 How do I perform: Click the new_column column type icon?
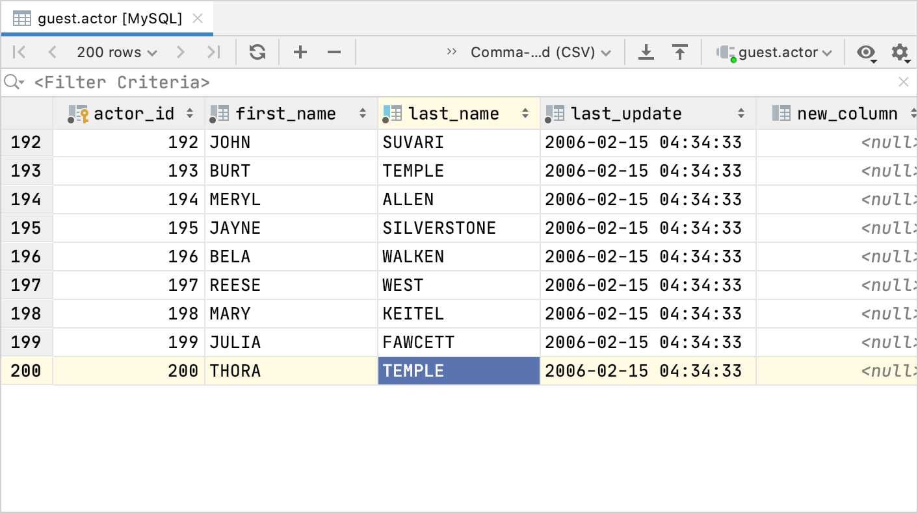781,114
